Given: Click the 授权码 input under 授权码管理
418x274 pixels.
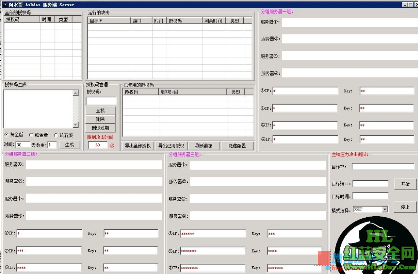Looking at the screenshot, I should (x=101, y=101).
